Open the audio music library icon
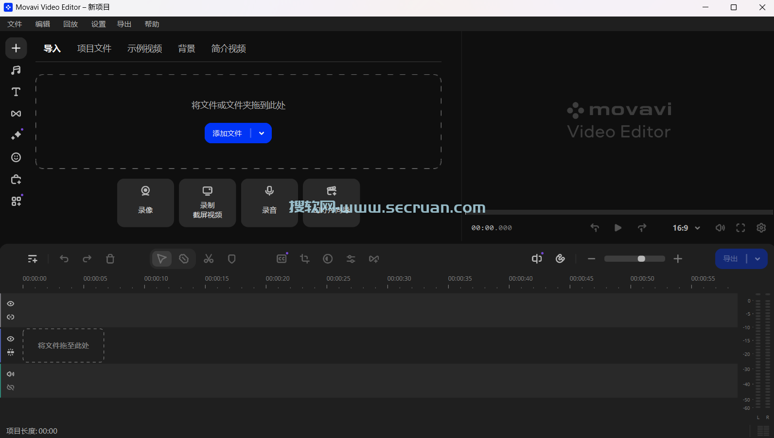Image resolution: width=774 pixels, height=438 pixels. coord(16,70)
